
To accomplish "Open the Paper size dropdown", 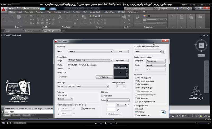I will pyautogui.click(x=83, y=86).
